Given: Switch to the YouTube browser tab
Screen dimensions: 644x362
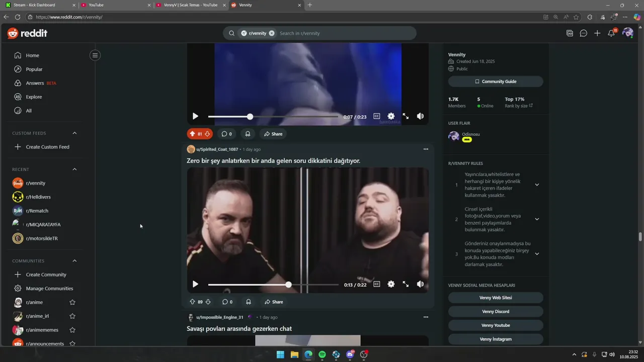Looking at the screenshot, I should [115, 5].
